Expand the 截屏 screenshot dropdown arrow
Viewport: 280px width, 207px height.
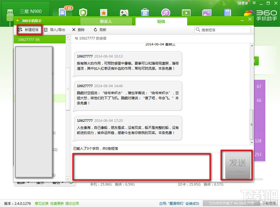coord(28,183)
